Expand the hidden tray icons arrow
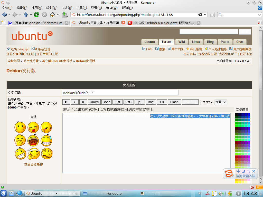The image size is (263, 197). pyautogui.click(x=199, y=194)
